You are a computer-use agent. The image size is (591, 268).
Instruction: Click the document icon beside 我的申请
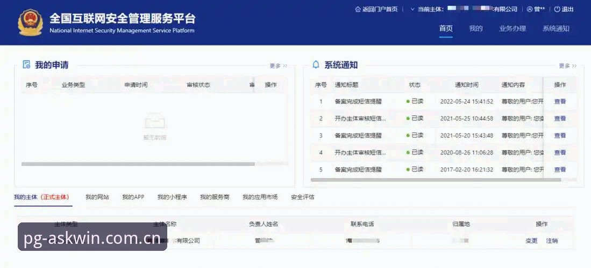click(x=26, y=65)
